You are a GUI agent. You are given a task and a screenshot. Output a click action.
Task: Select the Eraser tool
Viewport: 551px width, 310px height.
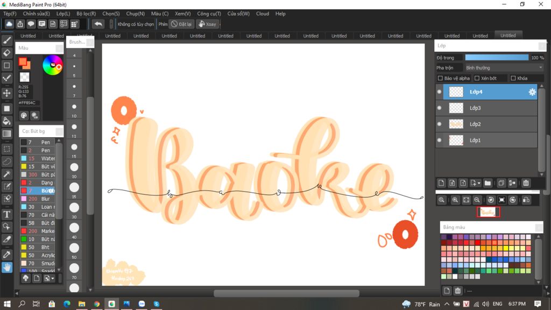point(6,53)
